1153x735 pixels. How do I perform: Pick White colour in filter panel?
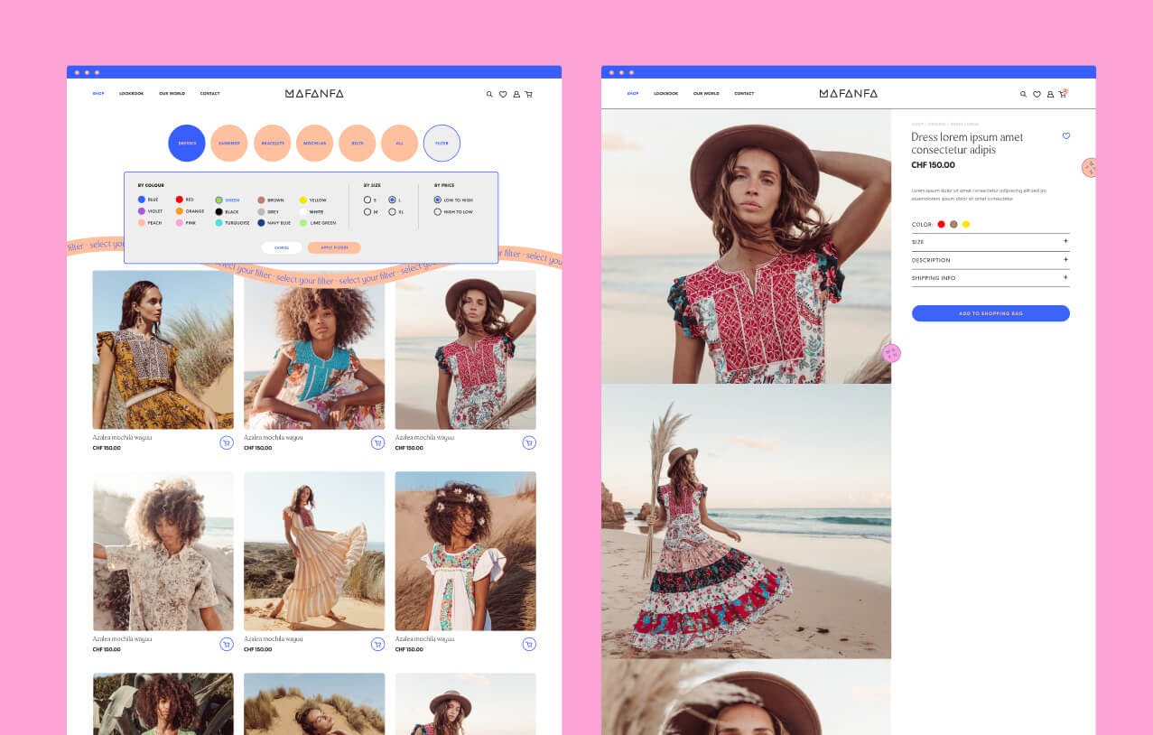303,211
